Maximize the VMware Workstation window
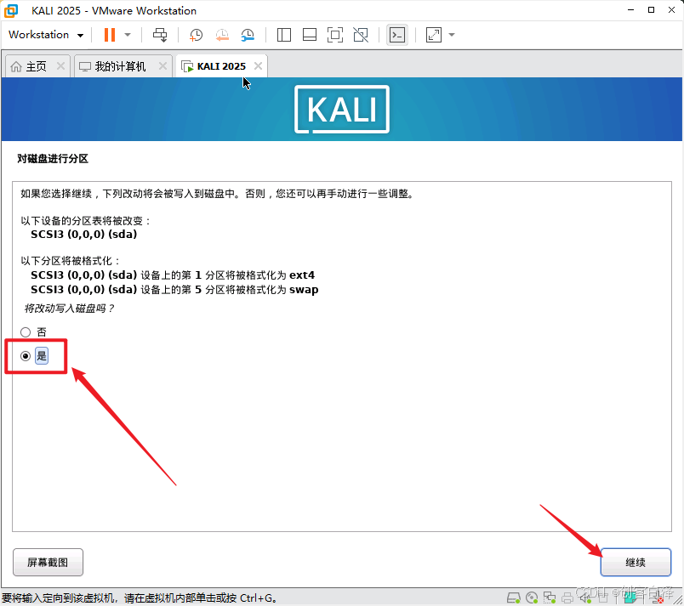The width and height of the screenshot is (684, 606). tap(652, 10)
